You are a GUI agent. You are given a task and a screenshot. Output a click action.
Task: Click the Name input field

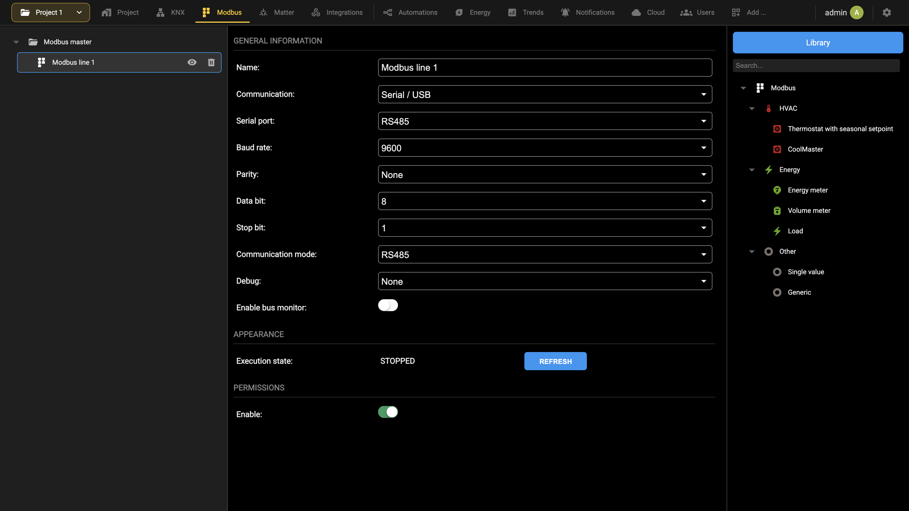coord(545,67)
